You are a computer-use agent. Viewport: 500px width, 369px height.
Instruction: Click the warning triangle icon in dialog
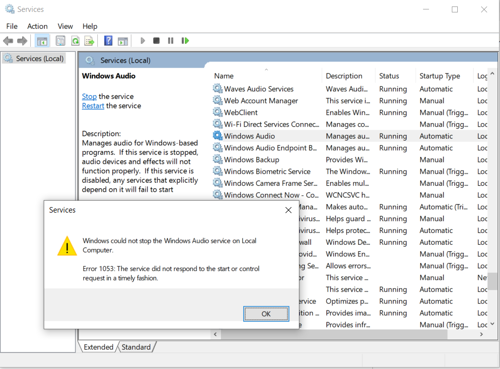[67, 246]
